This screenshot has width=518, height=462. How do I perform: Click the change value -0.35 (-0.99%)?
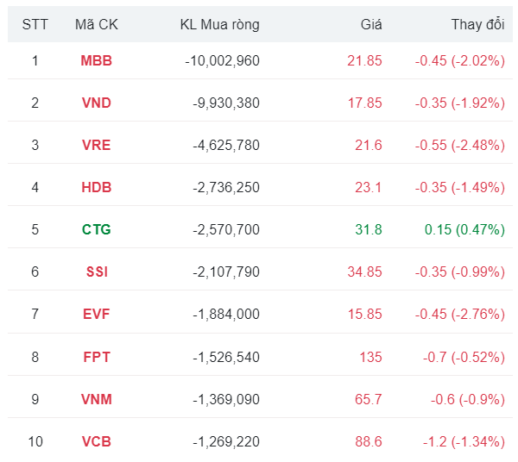pos(460,272)
